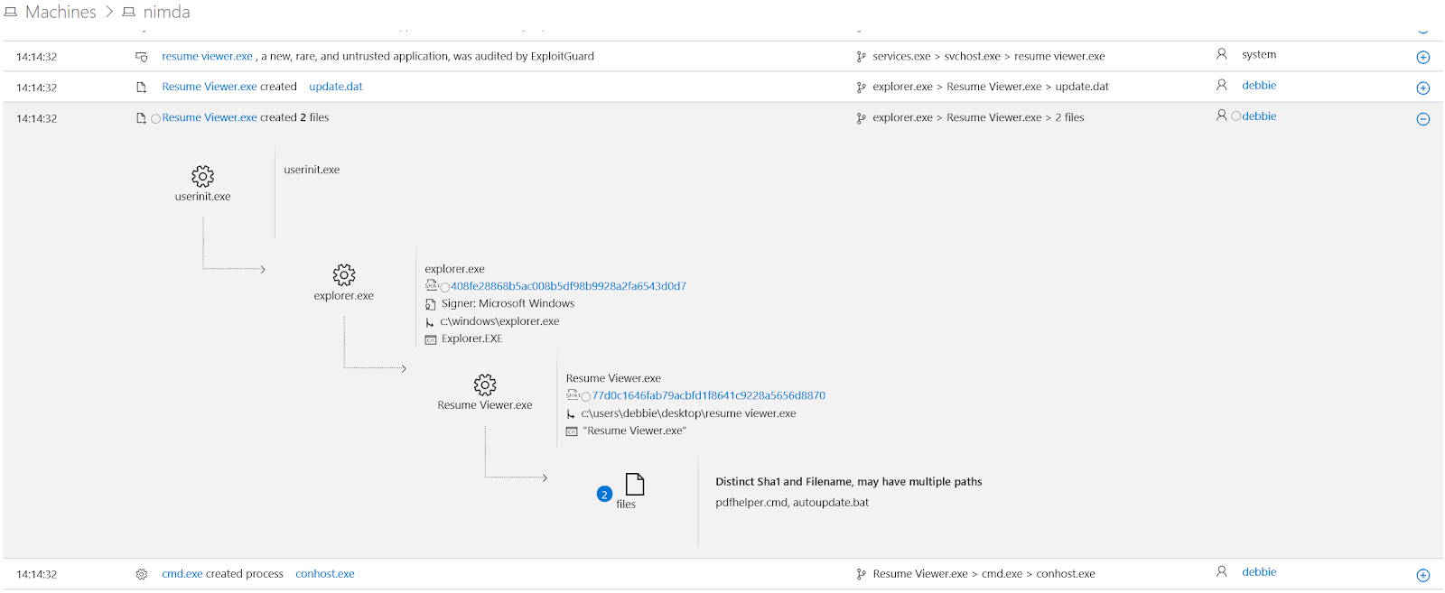Screen dimensions: 1445x593
Task: Click process tree icon before services.exe
Action: click(861, 57)
